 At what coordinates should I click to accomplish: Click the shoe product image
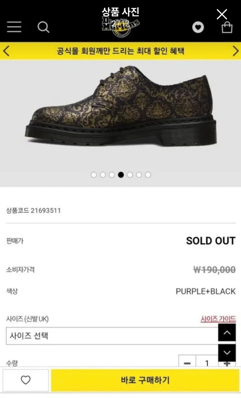click(x=121, y=106)
